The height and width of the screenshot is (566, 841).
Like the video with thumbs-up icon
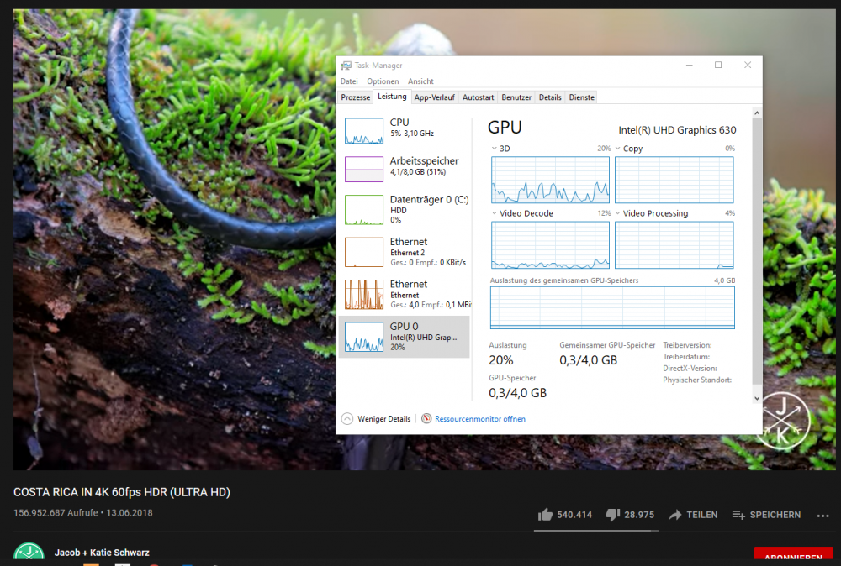coord(545,515)
